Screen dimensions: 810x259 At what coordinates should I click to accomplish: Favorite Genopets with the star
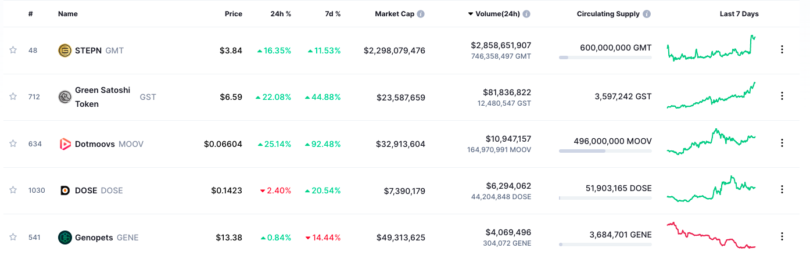(x=13, y=237)
